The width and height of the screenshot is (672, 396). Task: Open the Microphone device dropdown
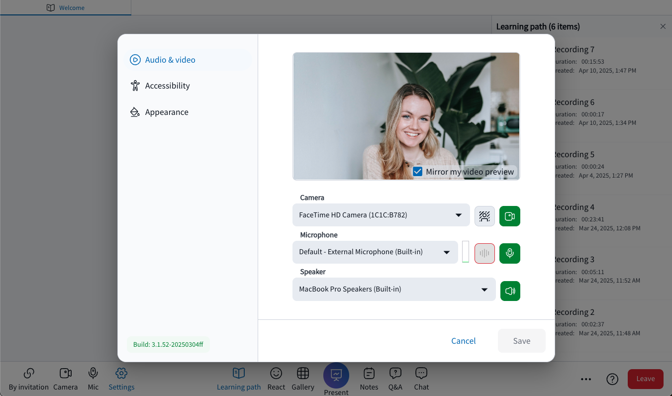(375, 252)
